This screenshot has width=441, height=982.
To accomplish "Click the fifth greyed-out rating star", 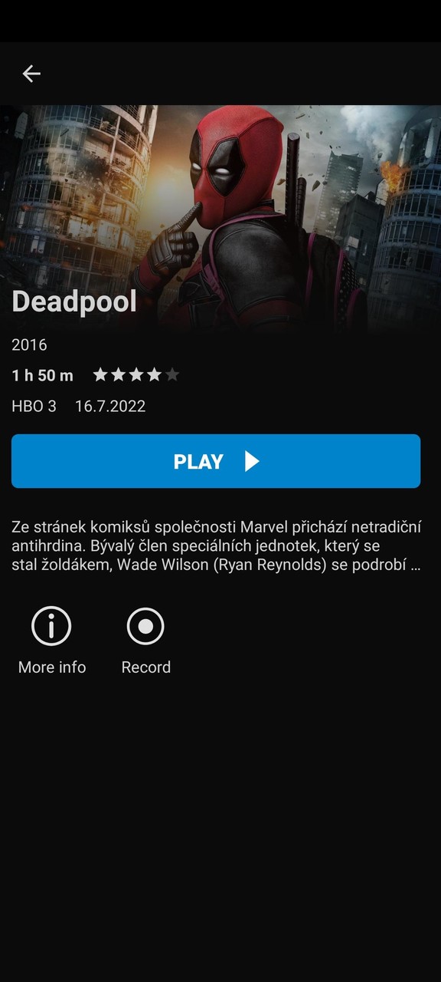I will [x=172, y=374].
